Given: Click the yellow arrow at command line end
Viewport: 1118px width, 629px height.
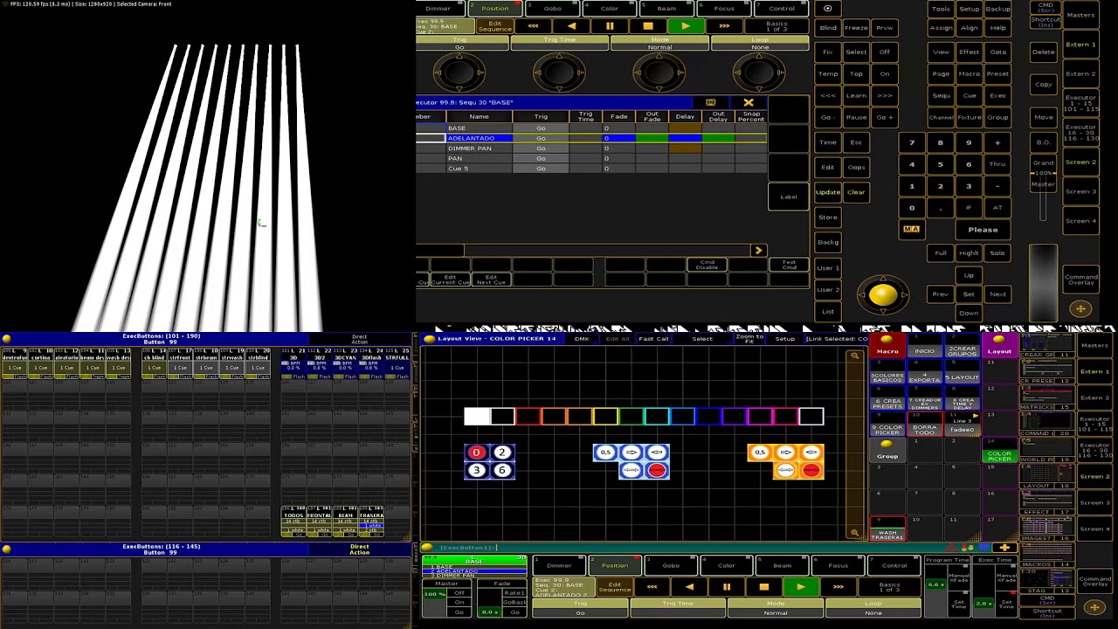Looking at the screenshot, I should [x=758, y=251].
